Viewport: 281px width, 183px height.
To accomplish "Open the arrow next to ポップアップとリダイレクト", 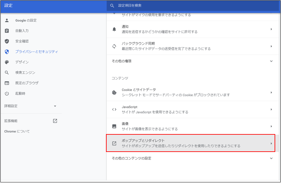I will [x=271, y=143].
